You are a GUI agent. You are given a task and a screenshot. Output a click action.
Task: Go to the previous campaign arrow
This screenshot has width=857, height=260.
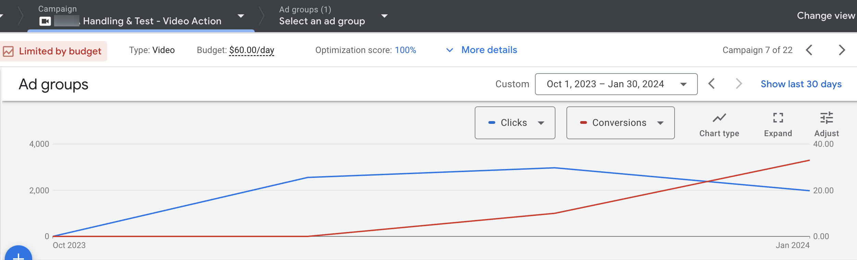[809, 50]
